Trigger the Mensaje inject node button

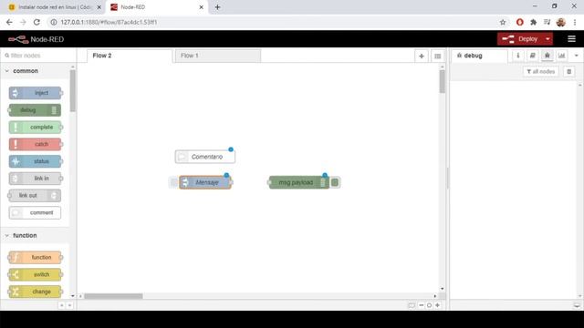point(173,182)
